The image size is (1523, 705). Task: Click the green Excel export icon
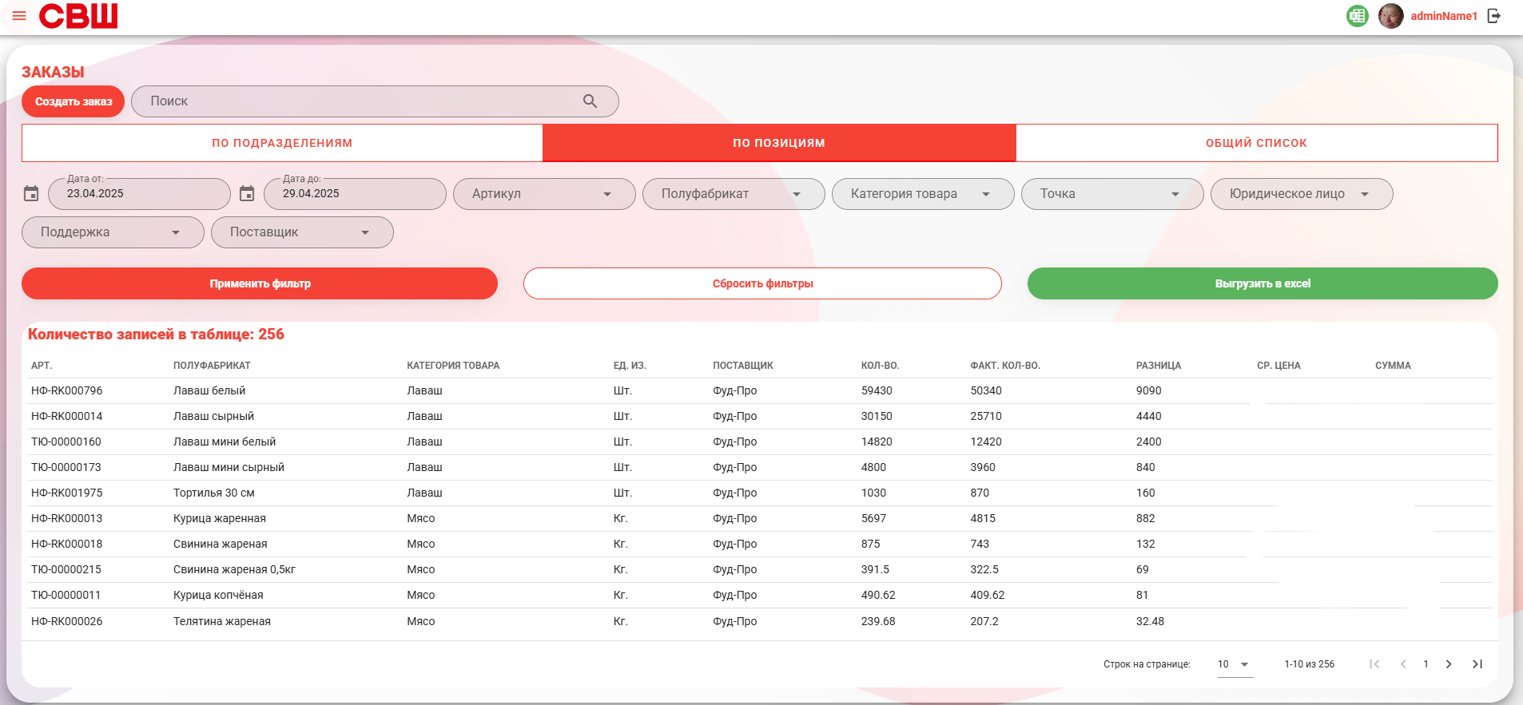pyautogui.click(x=1357, y=16)
